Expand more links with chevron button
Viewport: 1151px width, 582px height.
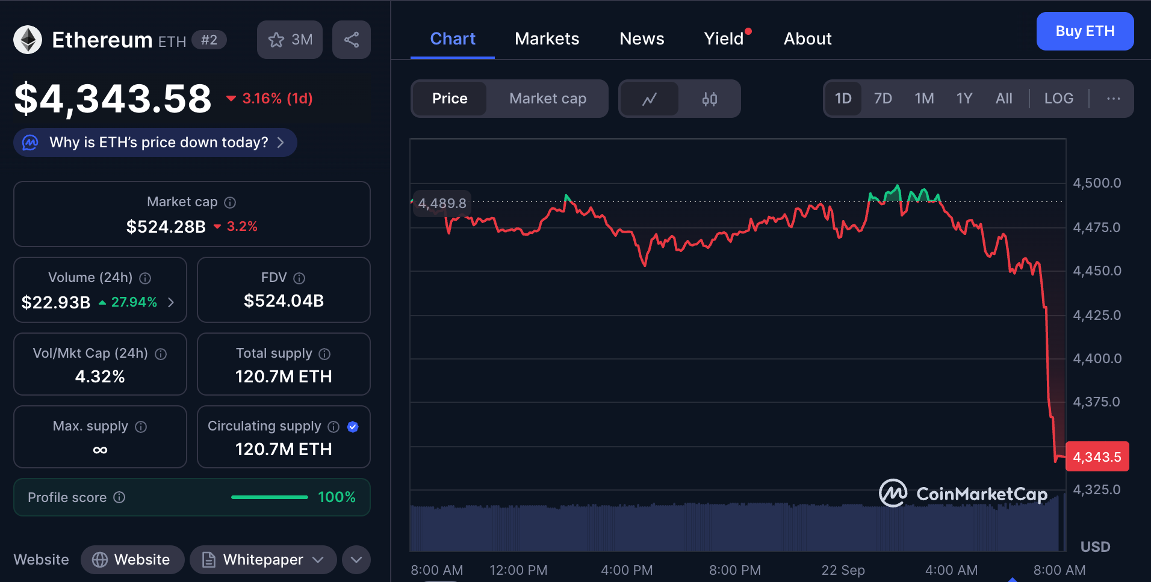(x=356, y=560)
